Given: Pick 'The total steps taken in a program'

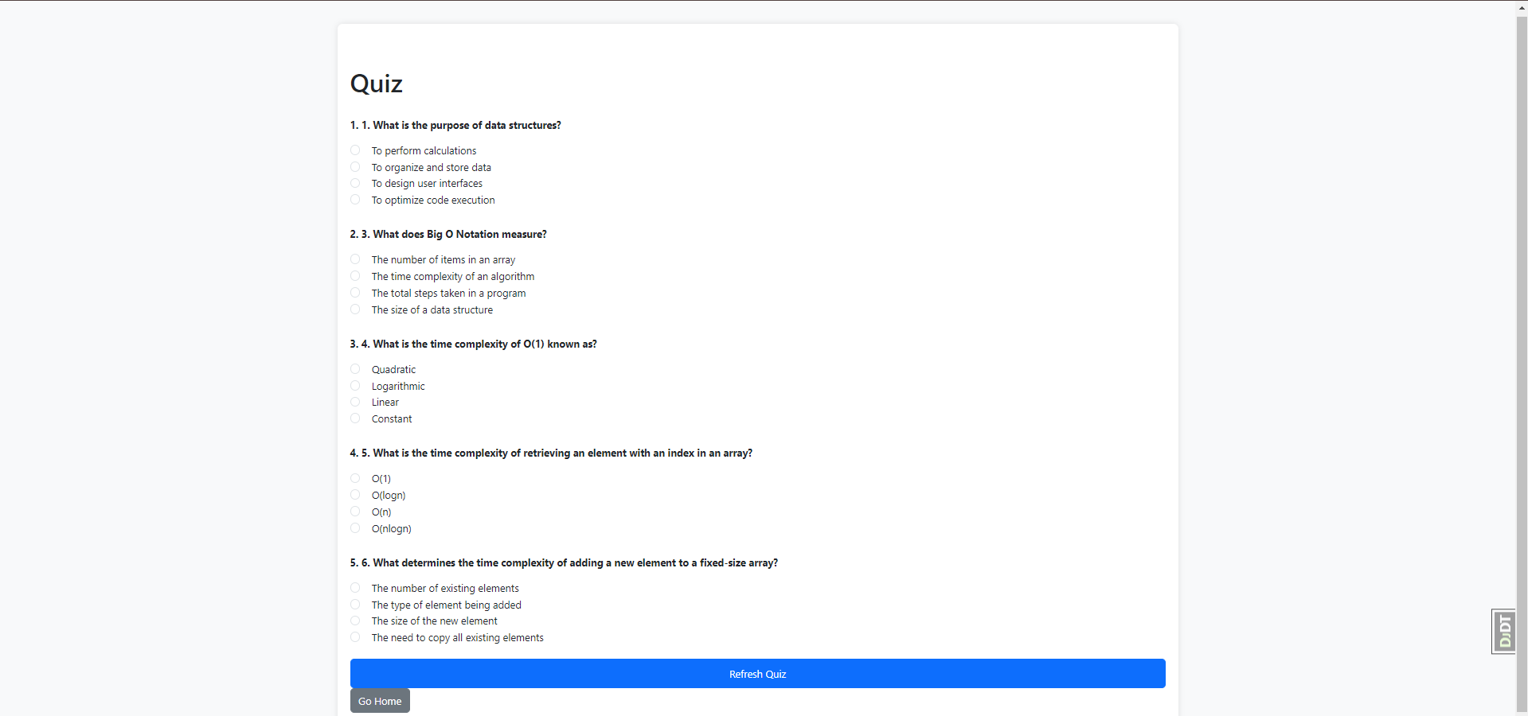Looking at the screenshot, I should click(355, 293).
